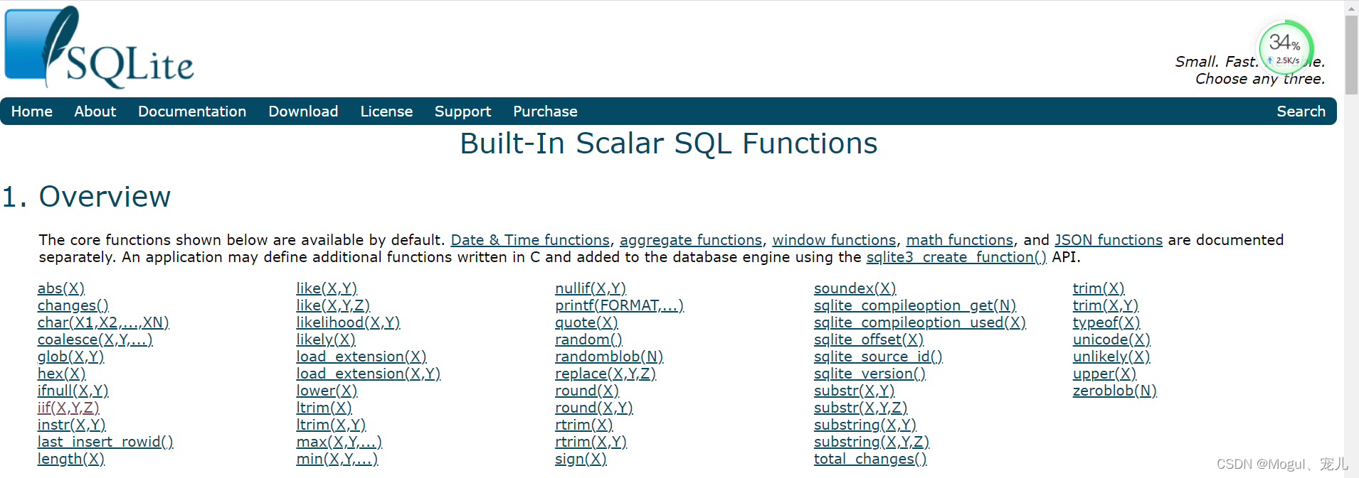Open the min(X,Y,...) link
This screenshot has width=1359, height=478.
(x=337, y=459)
